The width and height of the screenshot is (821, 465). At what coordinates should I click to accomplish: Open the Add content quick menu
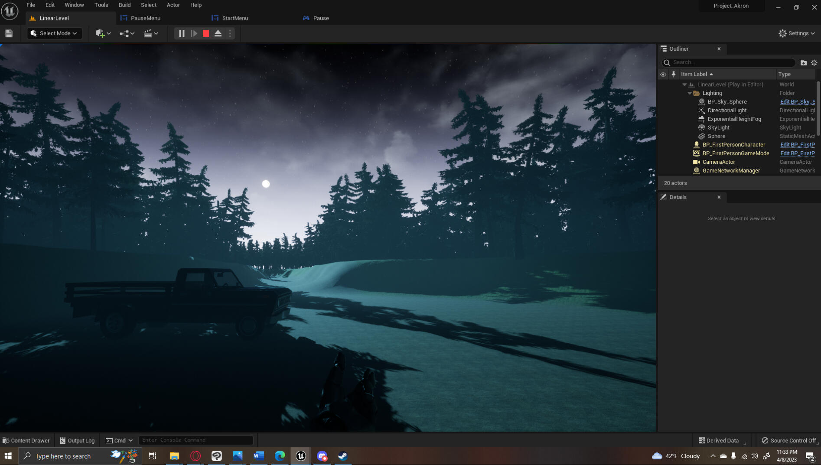pos(103,33)
